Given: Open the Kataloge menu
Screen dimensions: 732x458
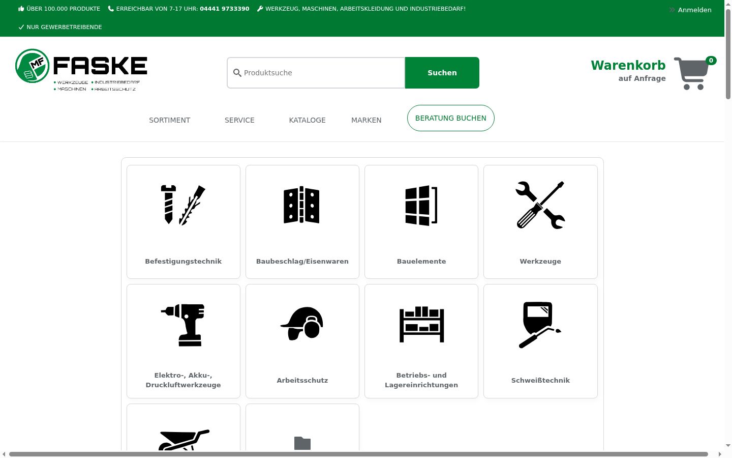Looking at the screenshot, I should pyautogui.click(x=307, y=120).
